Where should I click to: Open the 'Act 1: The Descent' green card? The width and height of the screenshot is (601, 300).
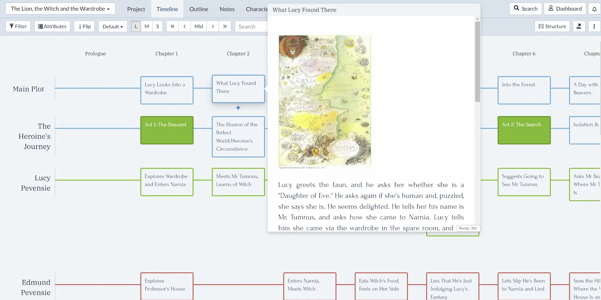point(167,130)
